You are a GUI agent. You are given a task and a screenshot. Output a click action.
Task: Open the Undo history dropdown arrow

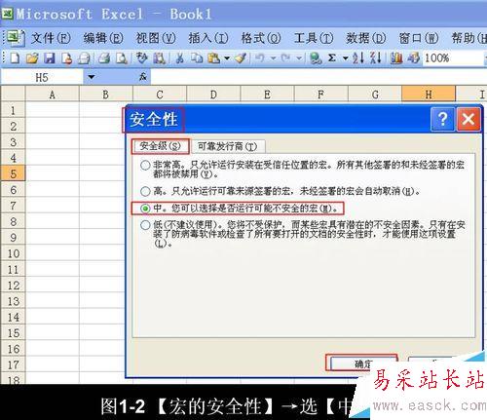click(x=273, y=58)
